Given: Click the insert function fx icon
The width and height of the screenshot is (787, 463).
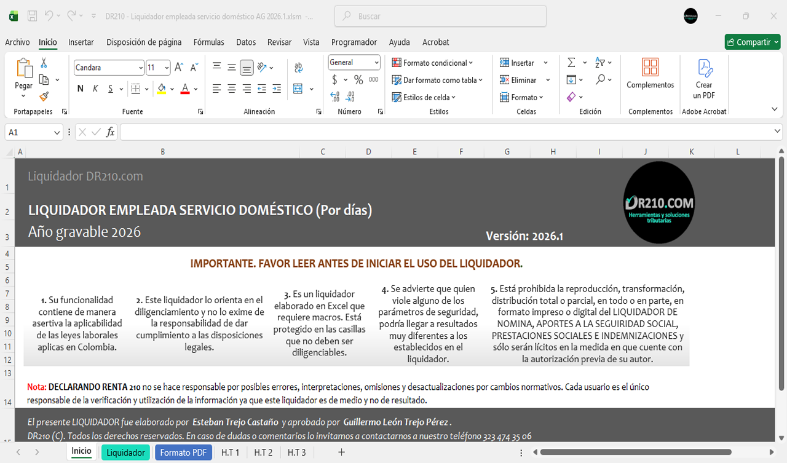Looking at the screenshot, I should (x=111, y=132).
